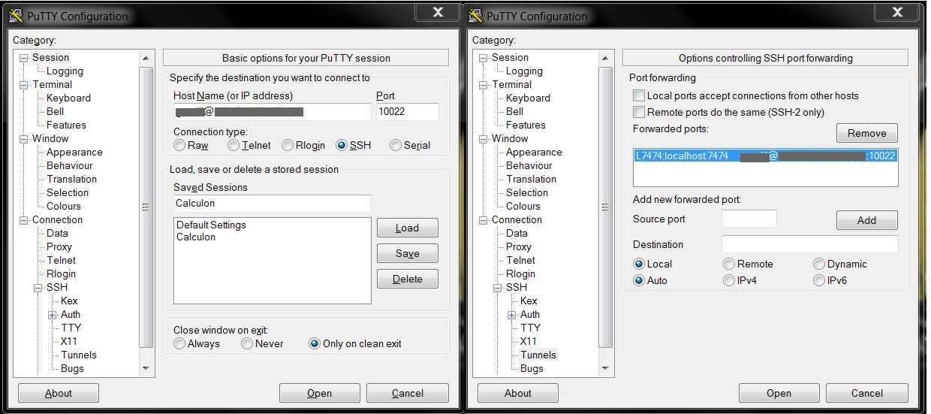931x414 pixels.
Task: Expand the Auth node in left tree
Action: 52,315
